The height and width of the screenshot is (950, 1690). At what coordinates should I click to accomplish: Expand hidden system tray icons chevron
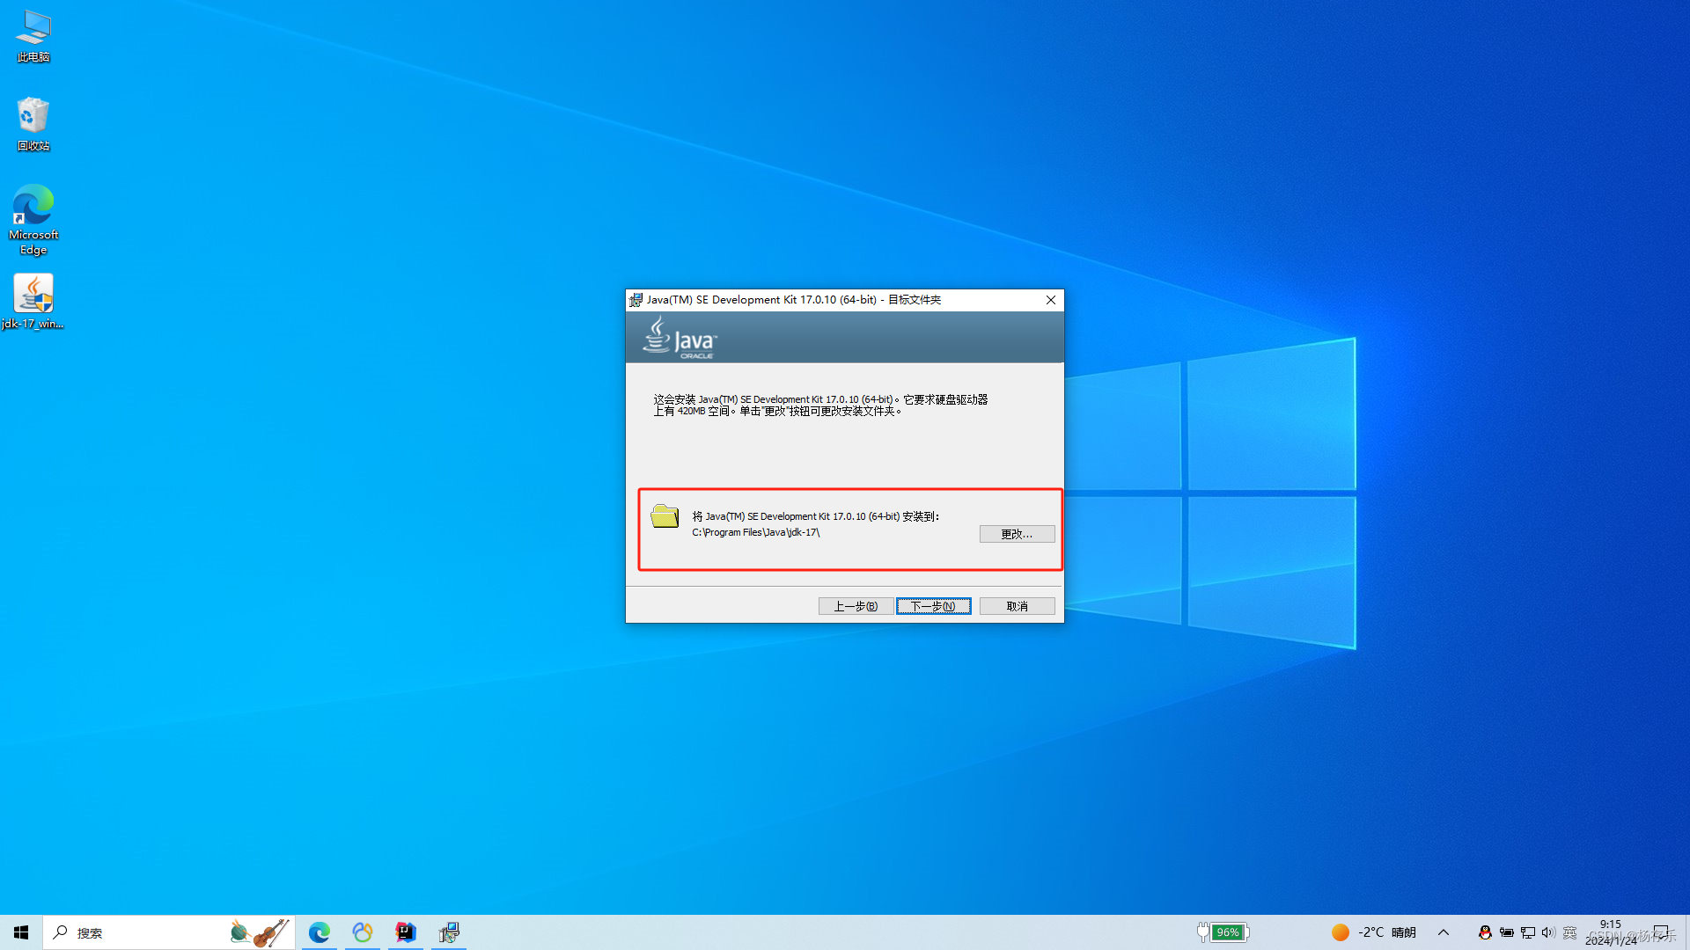[x=1444, y=932]
